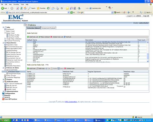
Task: Click the Log out link
Action: (x=146, y=16)
